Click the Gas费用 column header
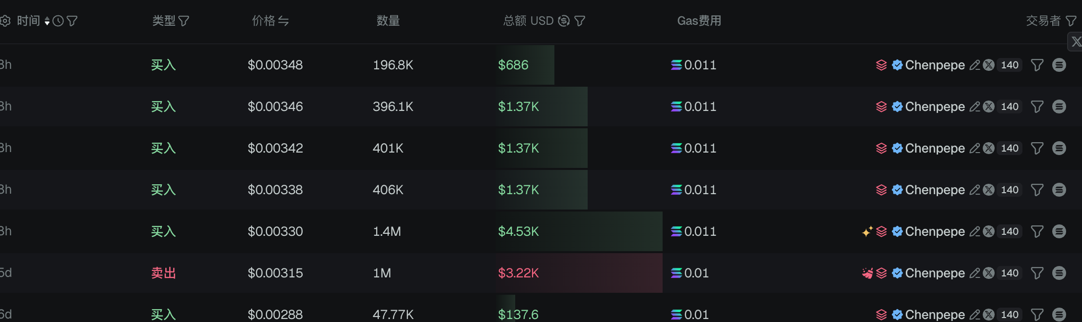Viewport: 1082px width, 322px height. click(699, 21)
